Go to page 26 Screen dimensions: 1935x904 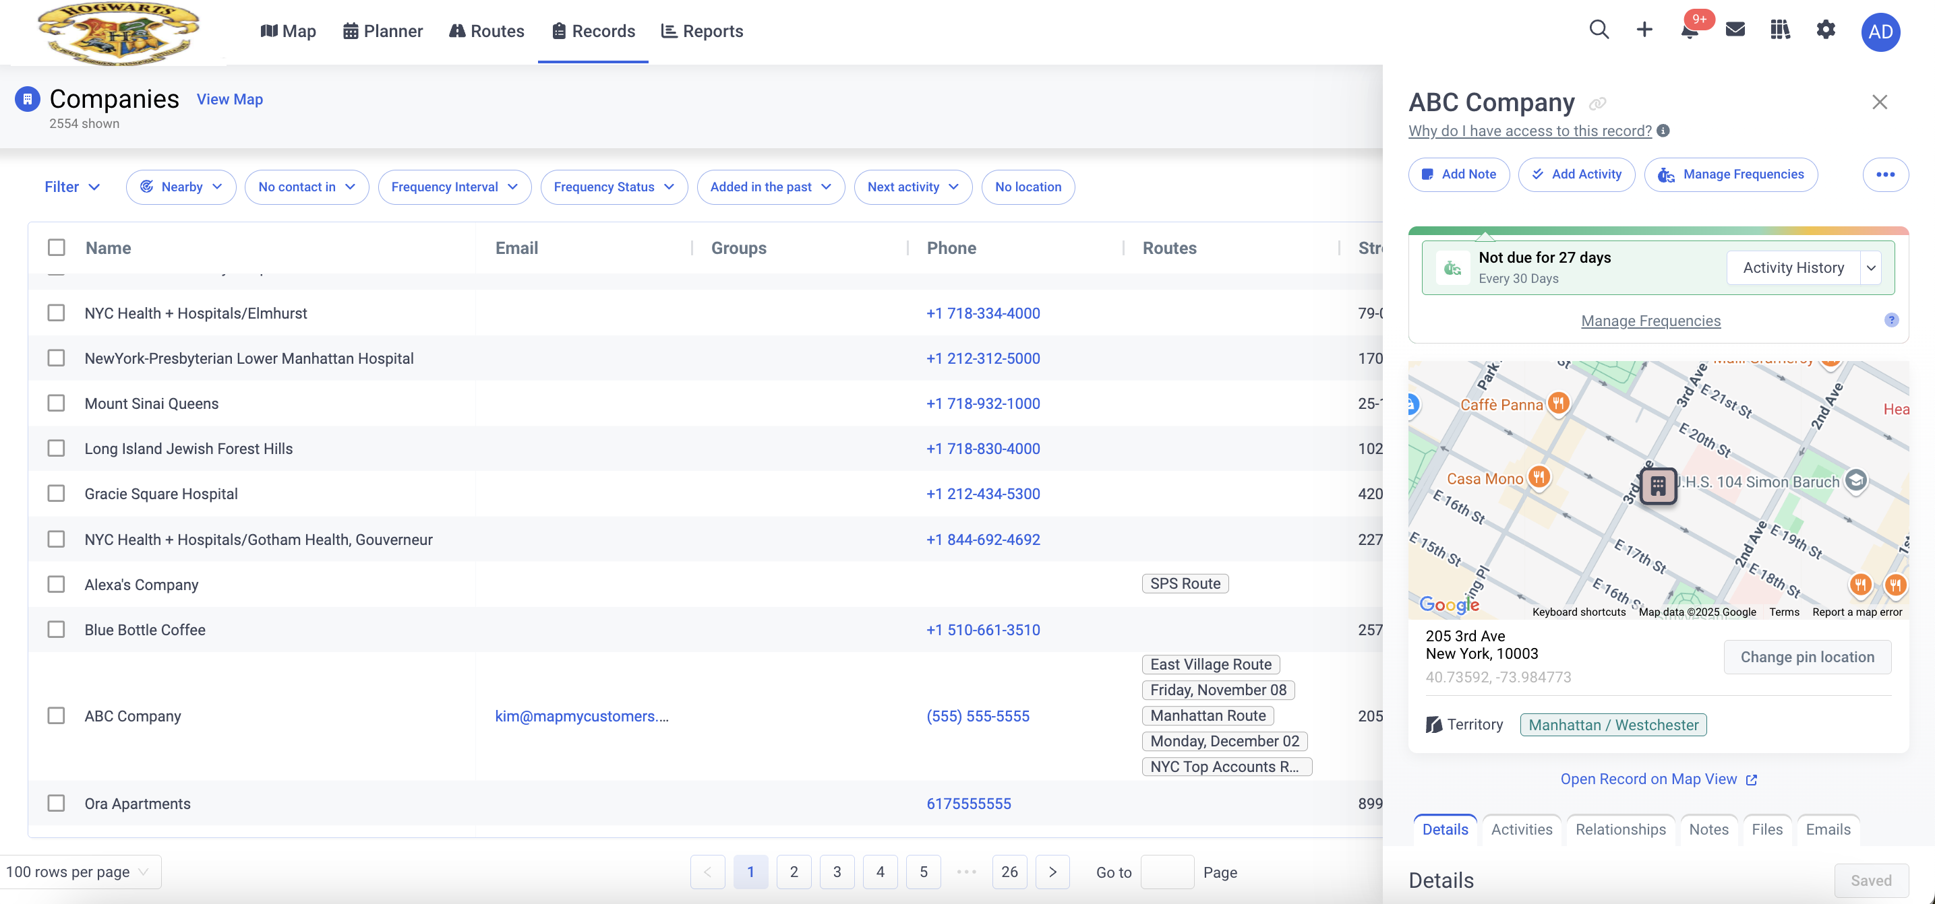coord(1009,872)
